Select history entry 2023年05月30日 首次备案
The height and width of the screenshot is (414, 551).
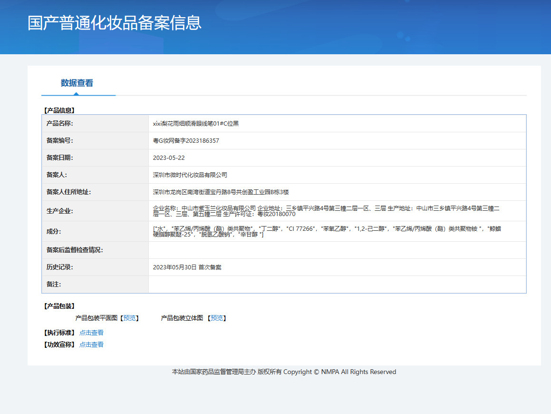coord(187,267)
